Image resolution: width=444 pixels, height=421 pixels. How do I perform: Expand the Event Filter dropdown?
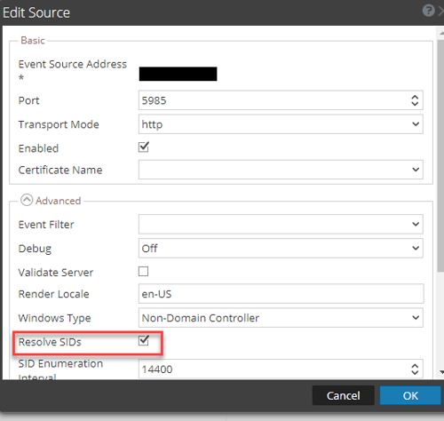tap(281, 224)
